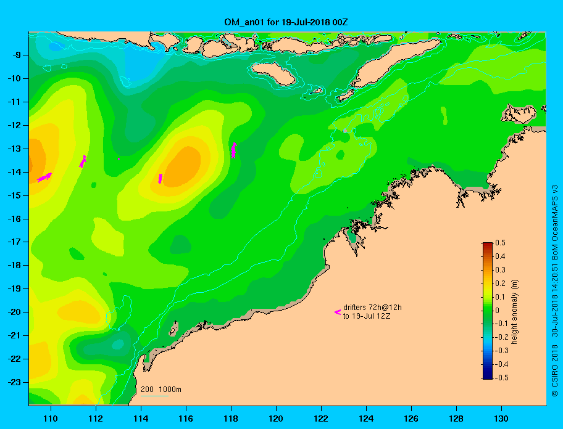Click the map title 'OM_an01 for 19-Jul-2018 00Z'
This screenshot has height=429, width=563.
[286, 22]
